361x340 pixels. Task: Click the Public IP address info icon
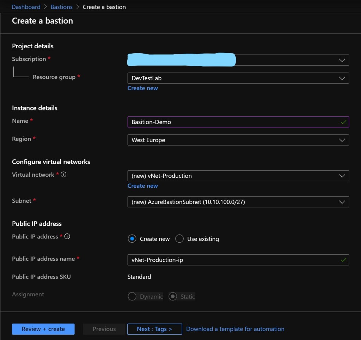[x=67, y=236]
